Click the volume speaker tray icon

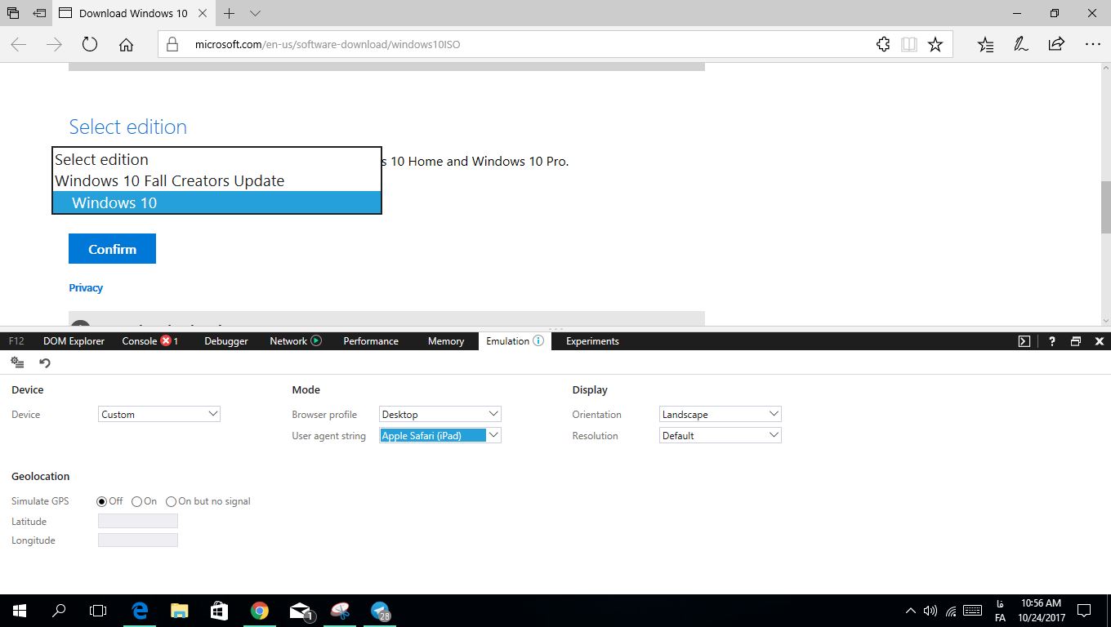(x=930, y=611)
